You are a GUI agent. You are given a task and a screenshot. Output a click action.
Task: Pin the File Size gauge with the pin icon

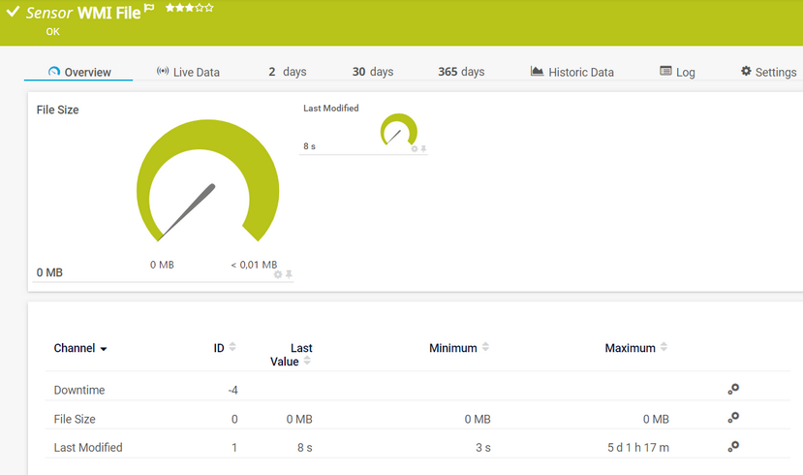coord(289,274)
